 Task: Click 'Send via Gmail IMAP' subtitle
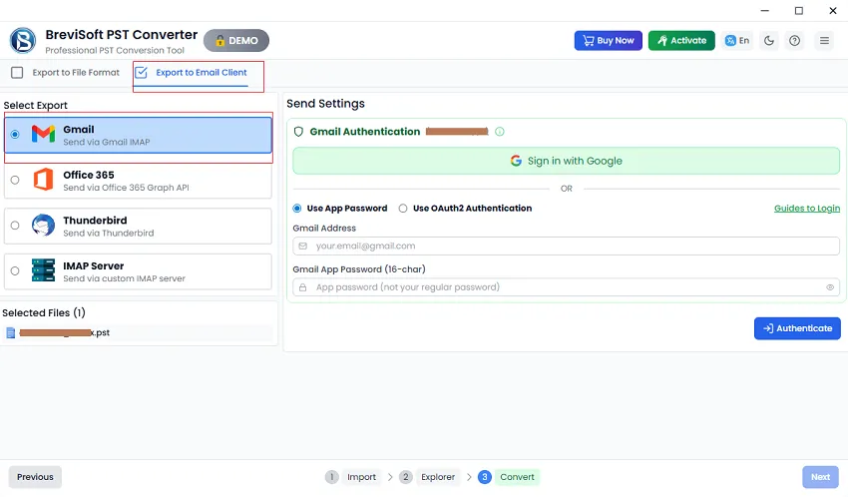(x=107, y=143)
